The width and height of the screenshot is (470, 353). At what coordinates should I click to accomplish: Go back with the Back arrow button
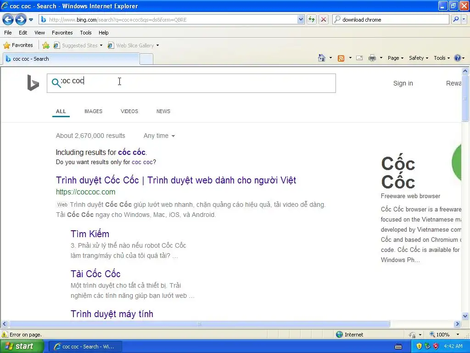[8, 20]
